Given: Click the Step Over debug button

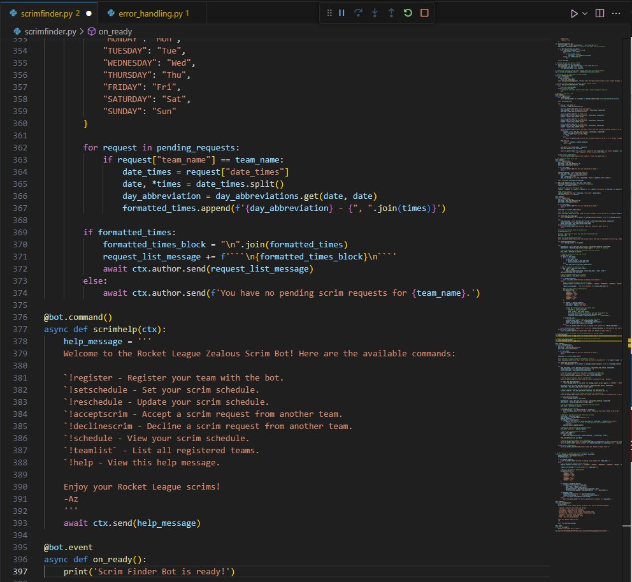Looking at the screenshot, I should coord(358,13).
